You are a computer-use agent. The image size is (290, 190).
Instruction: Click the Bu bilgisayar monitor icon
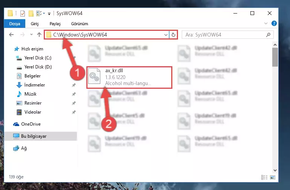click(x=16, y=136)
